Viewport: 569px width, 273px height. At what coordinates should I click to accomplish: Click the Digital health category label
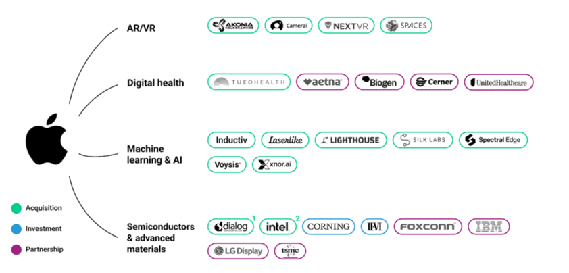(x=155, y=83)
